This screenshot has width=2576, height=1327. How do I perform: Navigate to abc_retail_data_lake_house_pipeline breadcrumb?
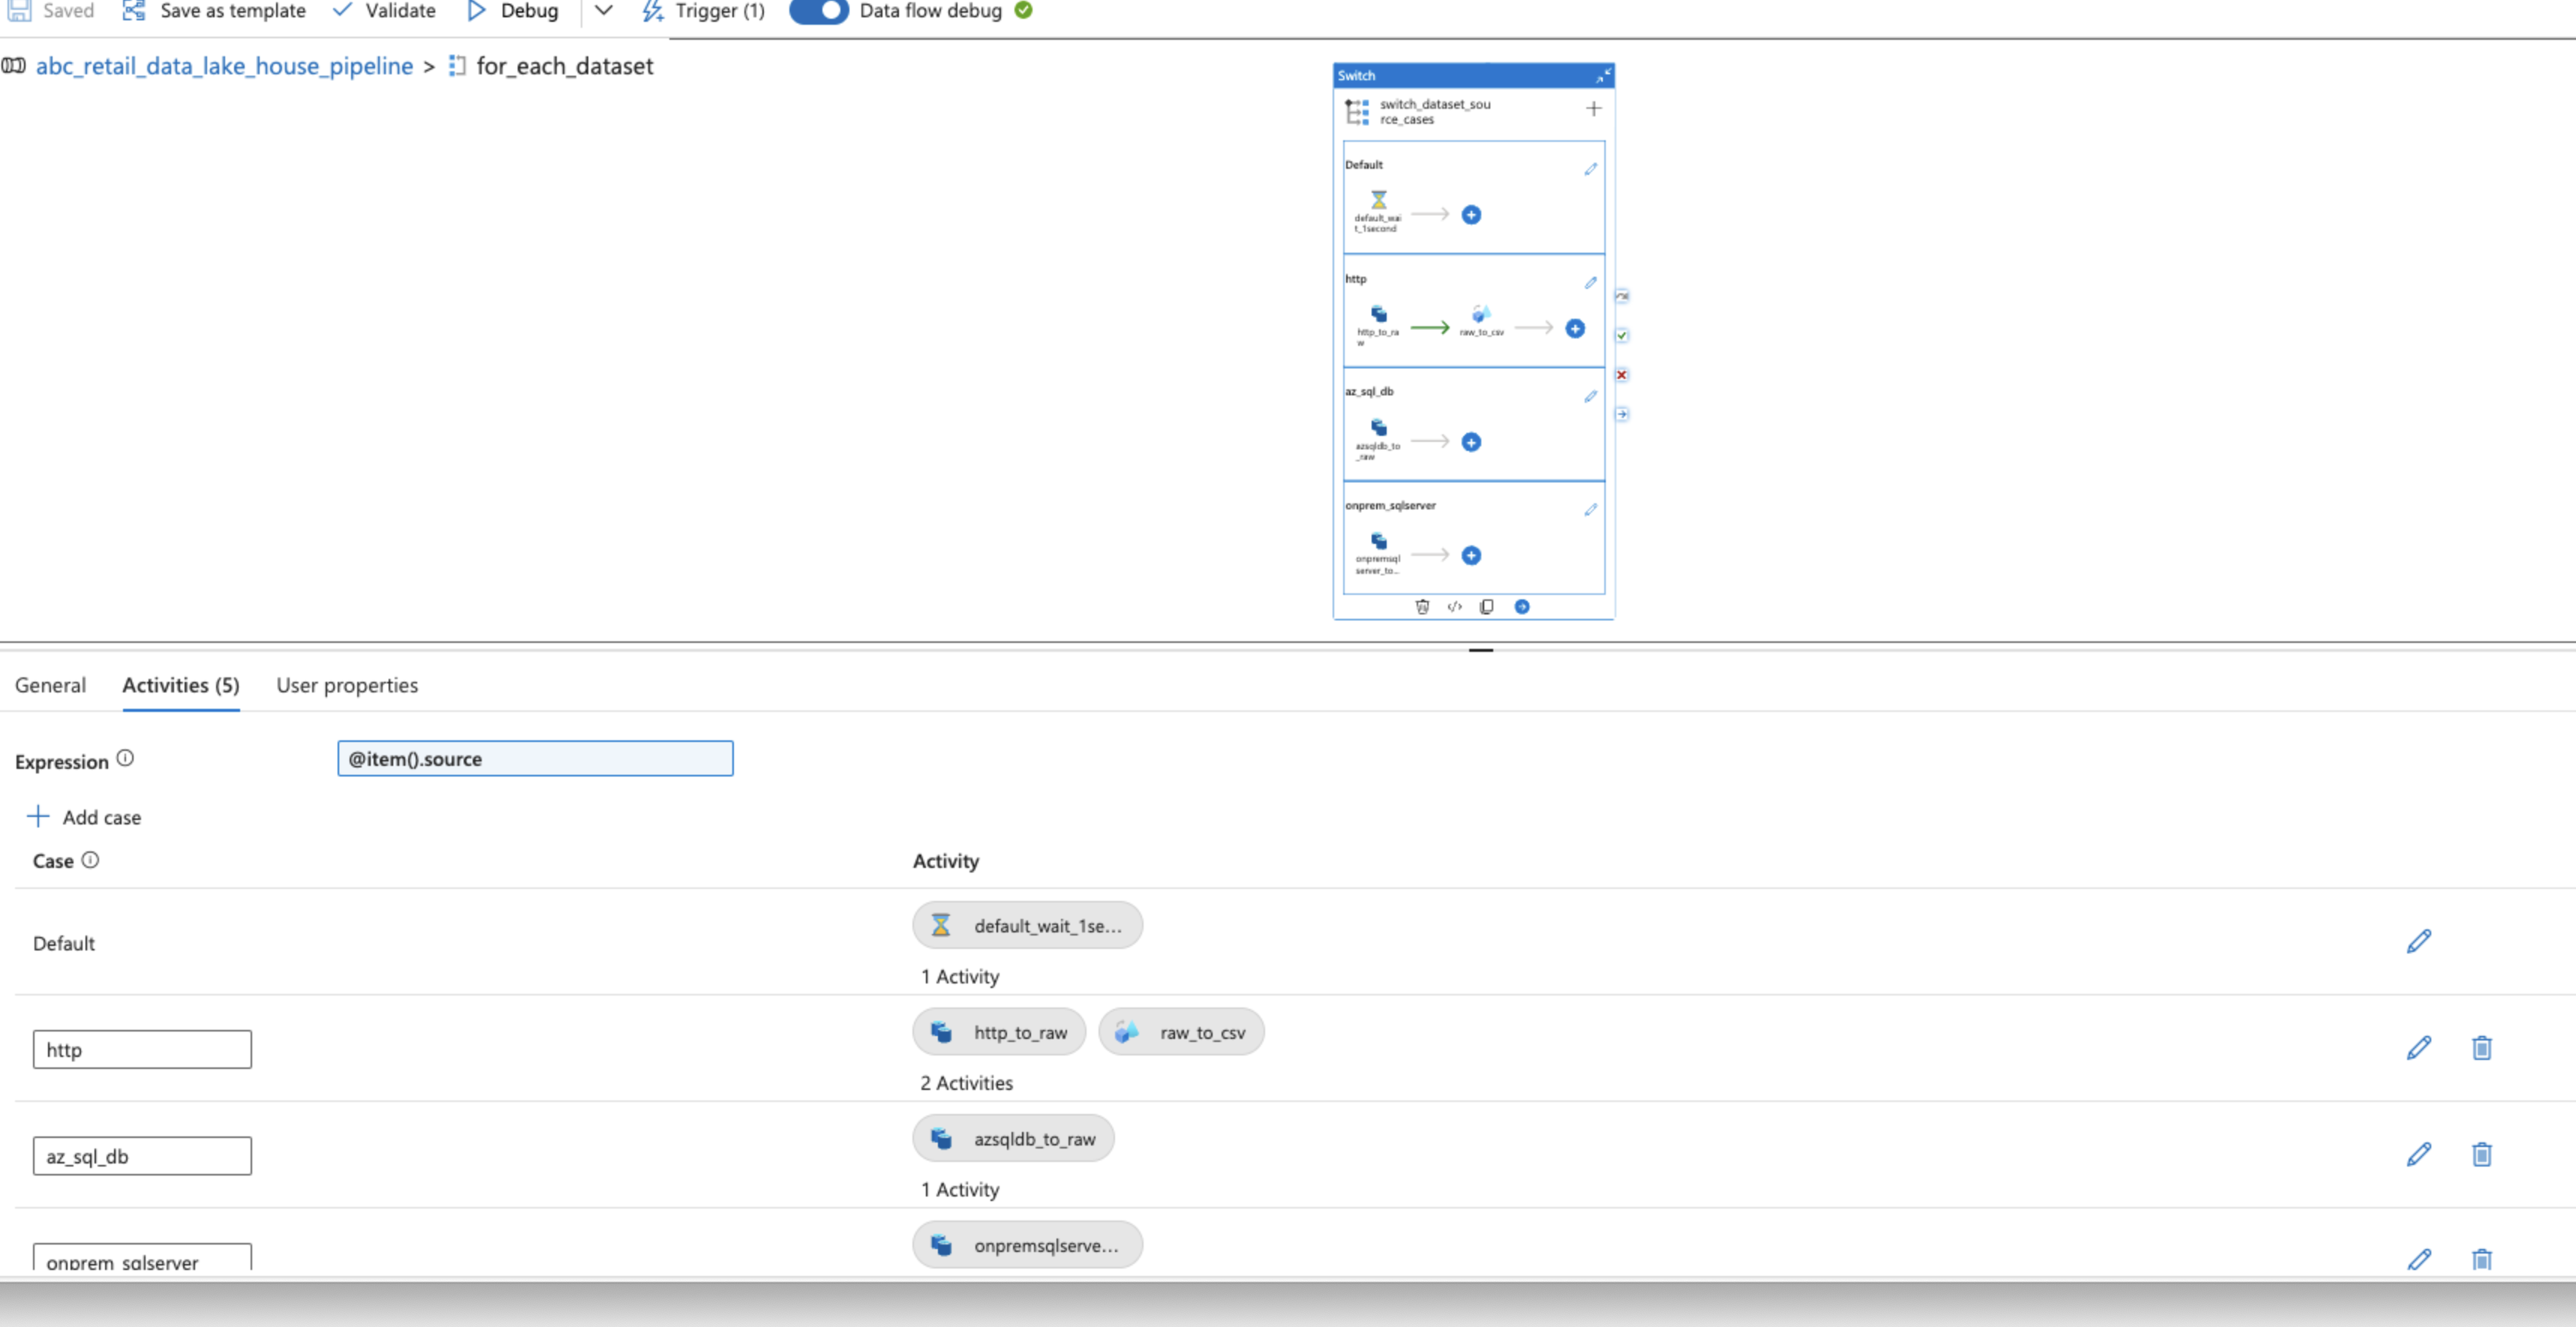tap(224, 66)
